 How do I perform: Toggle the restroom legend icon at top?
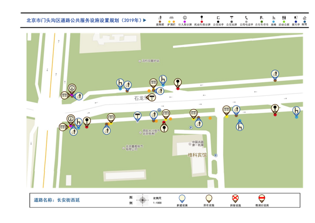(284, 18)
